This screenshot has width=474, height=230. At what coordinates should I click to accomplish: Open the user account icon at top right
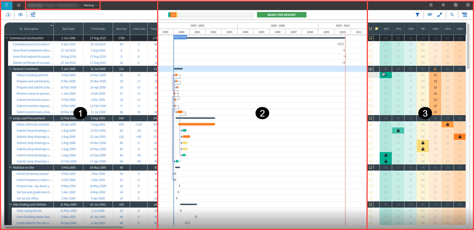pos(468,5)
